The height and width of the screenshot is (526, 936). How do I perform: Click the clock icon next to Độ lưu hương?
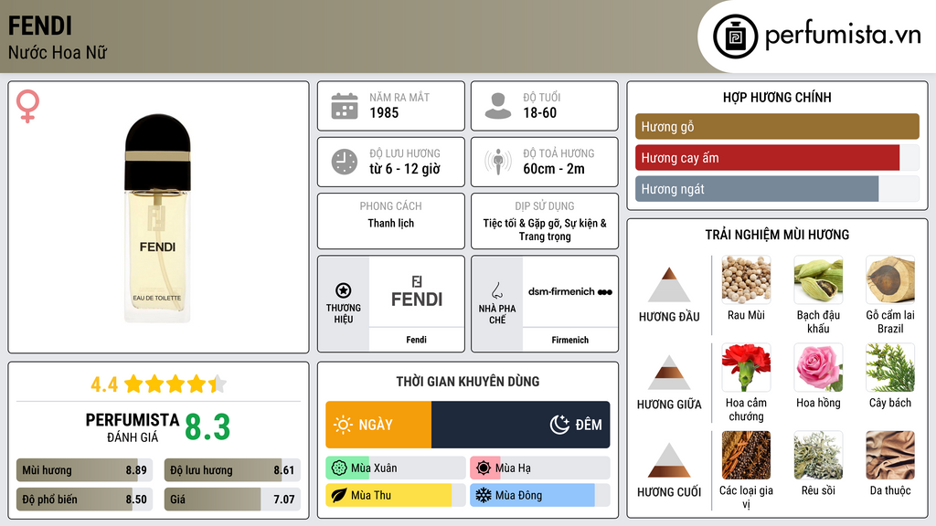tap(345, 162)
